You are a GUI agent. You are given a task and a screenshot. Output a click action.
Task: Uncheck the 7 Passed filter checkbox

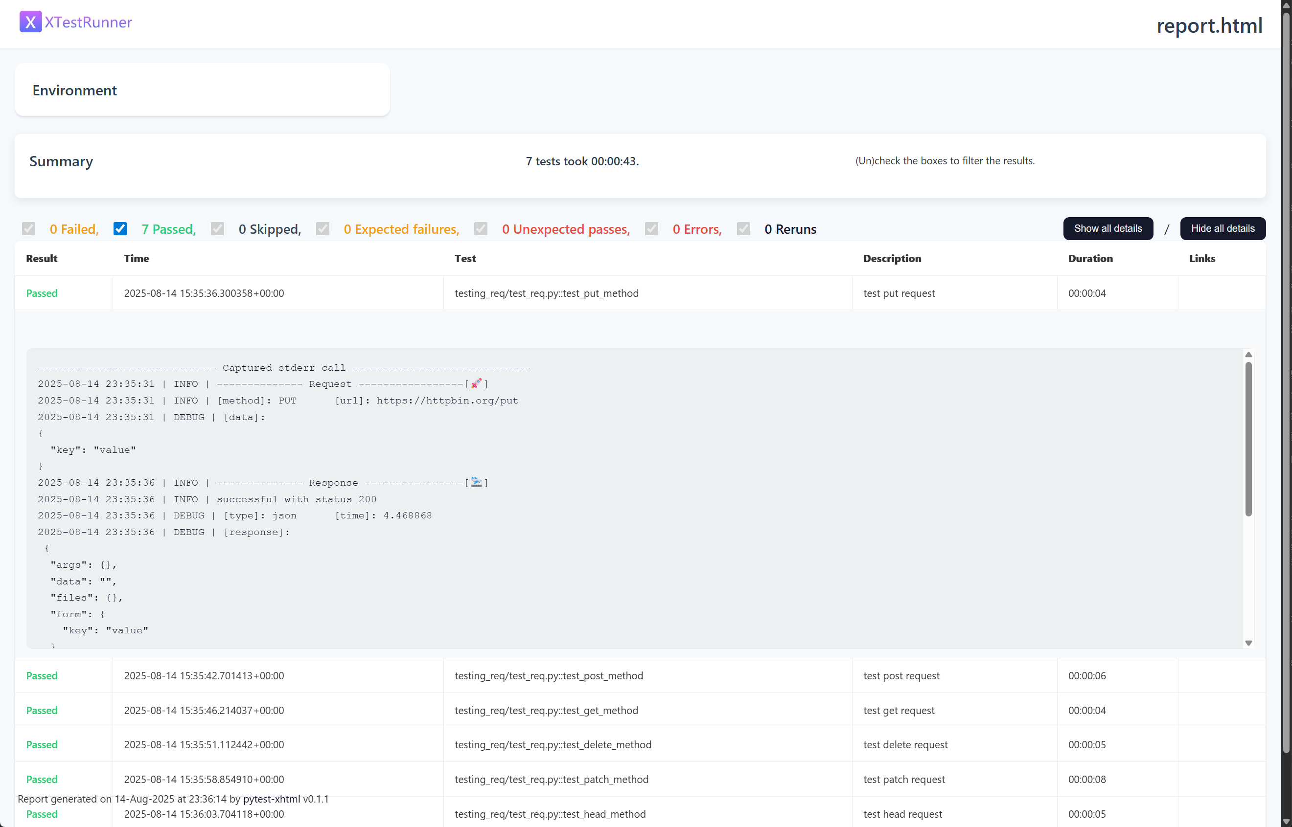[120, 229]
